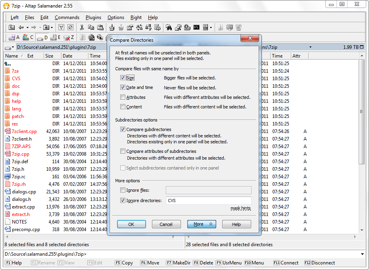Confirm dialog with OK button
The height and width of the screenshot is (270, 369).
click(x=131, y=224)
